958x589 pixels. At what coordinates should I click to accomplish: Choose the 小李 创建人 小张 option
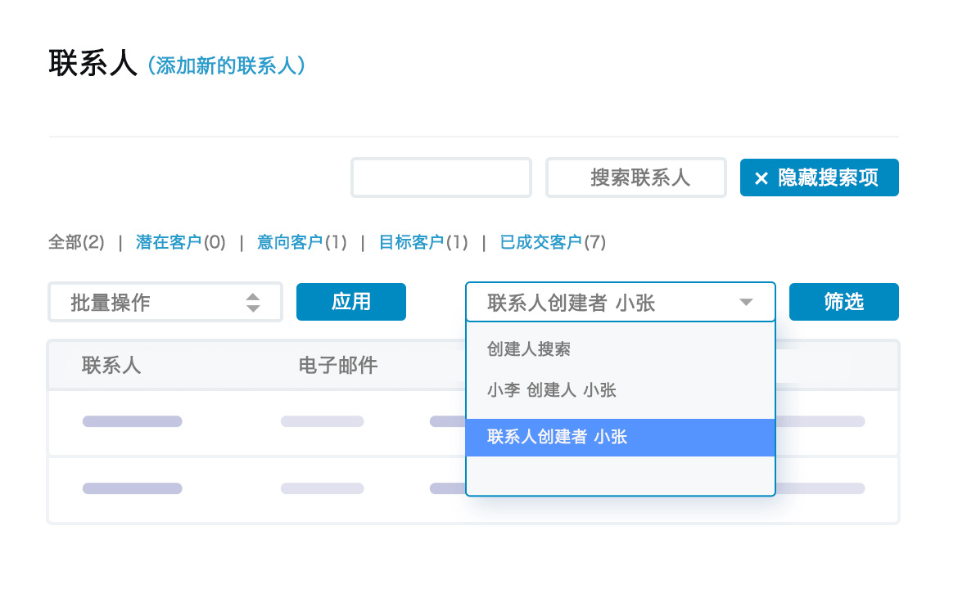620,390
